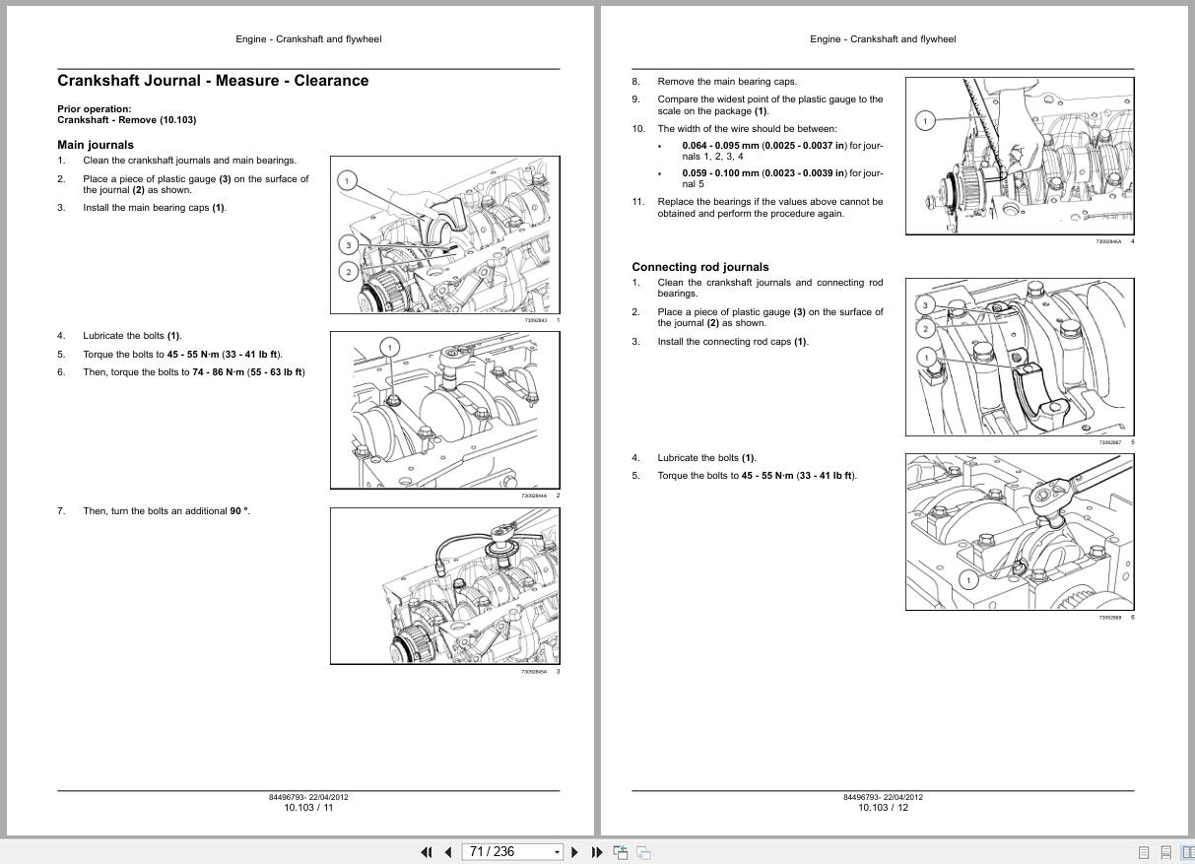
Task: Toggle the two-page facing view
Action: point(1189,851)
